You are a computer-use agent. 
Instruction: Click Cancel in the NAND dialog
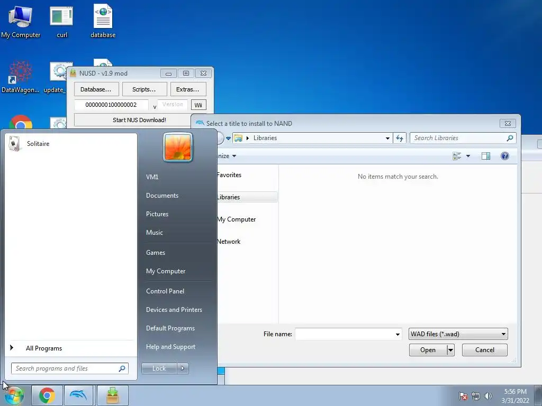pos(485,350)
